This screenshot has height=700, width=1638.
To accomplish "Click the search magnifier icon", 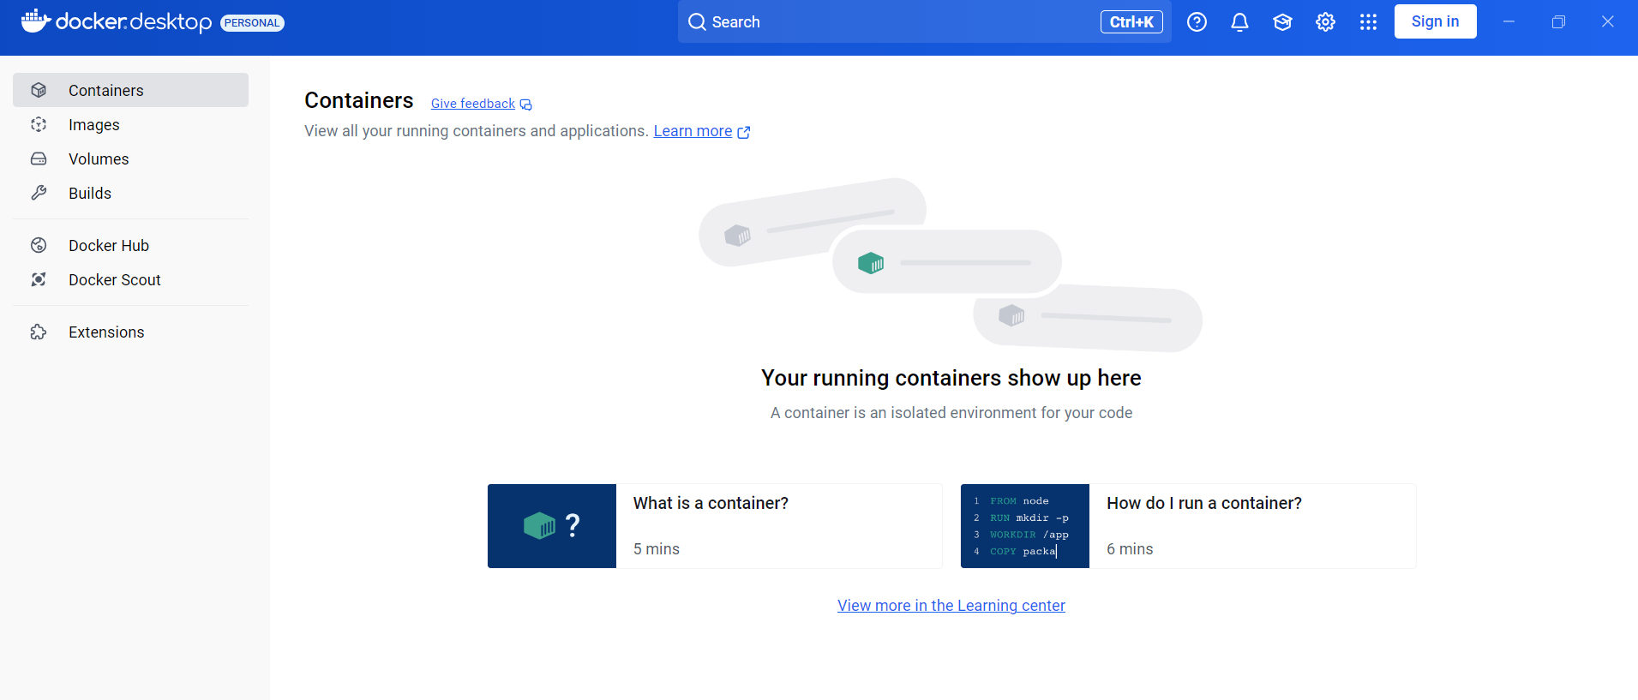I will 697,21.
